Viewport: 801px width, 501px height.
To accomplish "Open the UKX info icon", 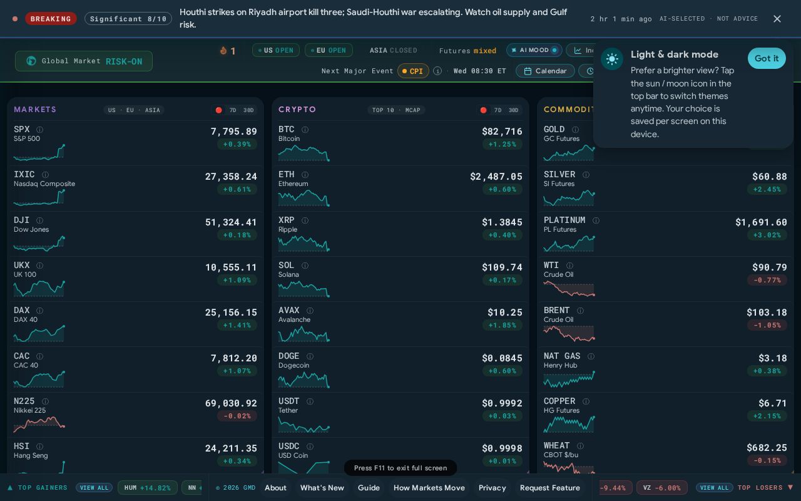I will (39, 266).
